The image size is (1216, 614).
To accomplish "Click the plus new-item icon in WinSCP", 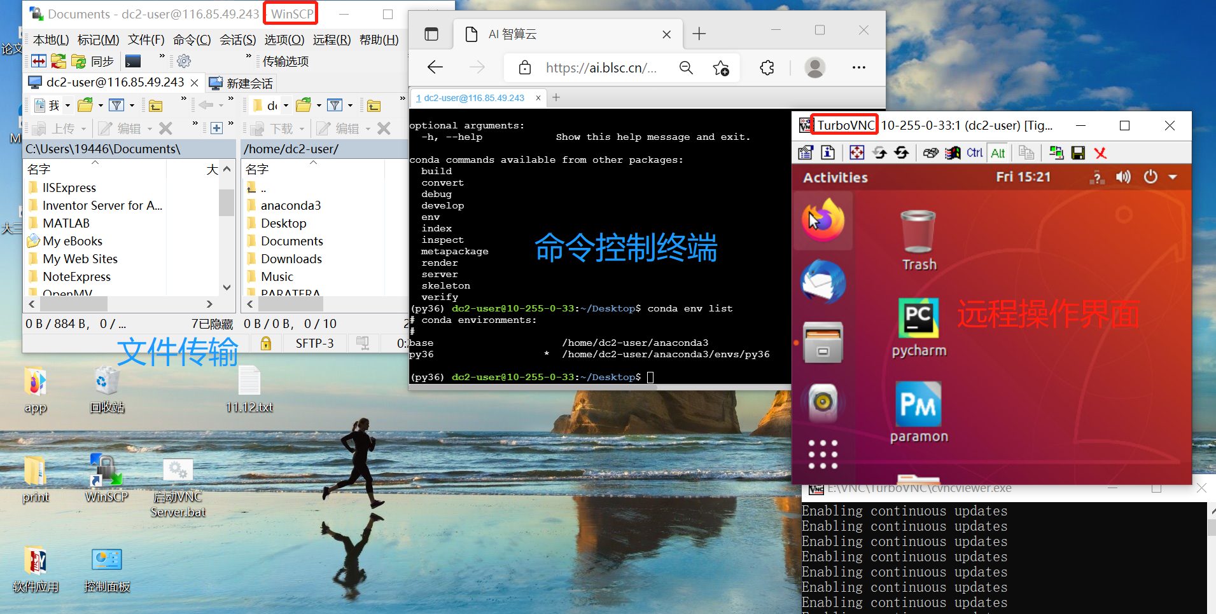I will 216,128.
